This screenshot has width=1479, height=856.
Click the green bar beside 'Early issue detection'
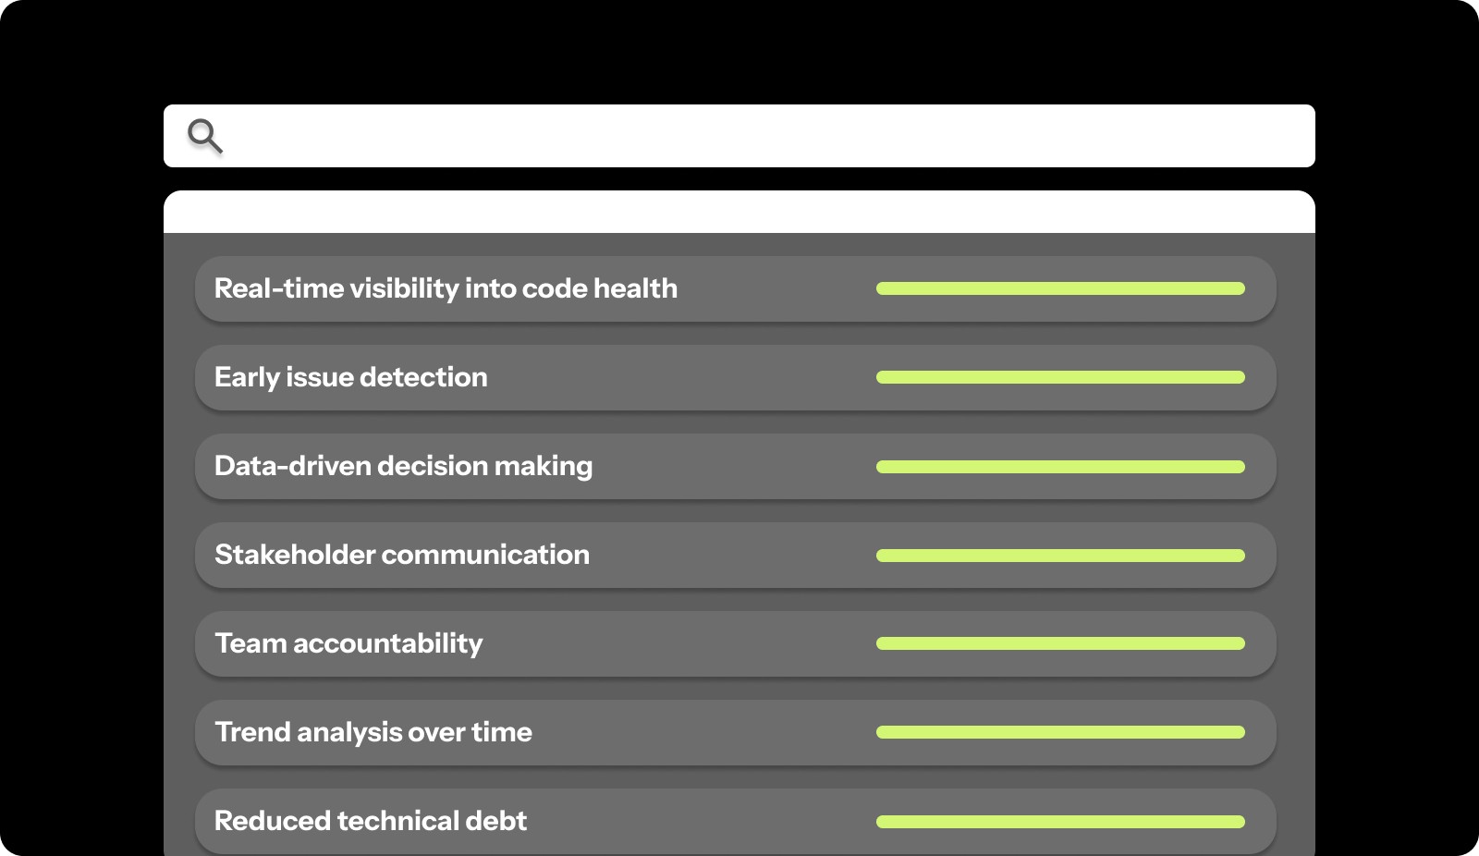(1061, 376)
